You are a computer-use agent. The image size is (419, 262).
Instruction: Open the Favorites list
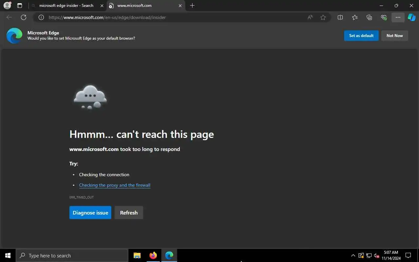coord(355,17)
